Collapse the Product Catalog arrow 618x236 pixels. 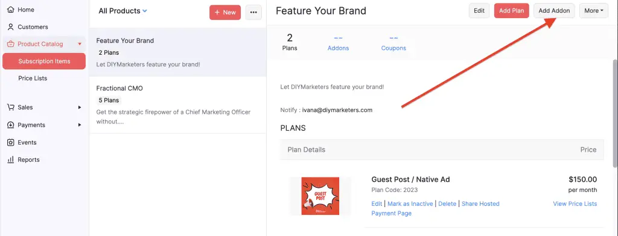point(80,44)
